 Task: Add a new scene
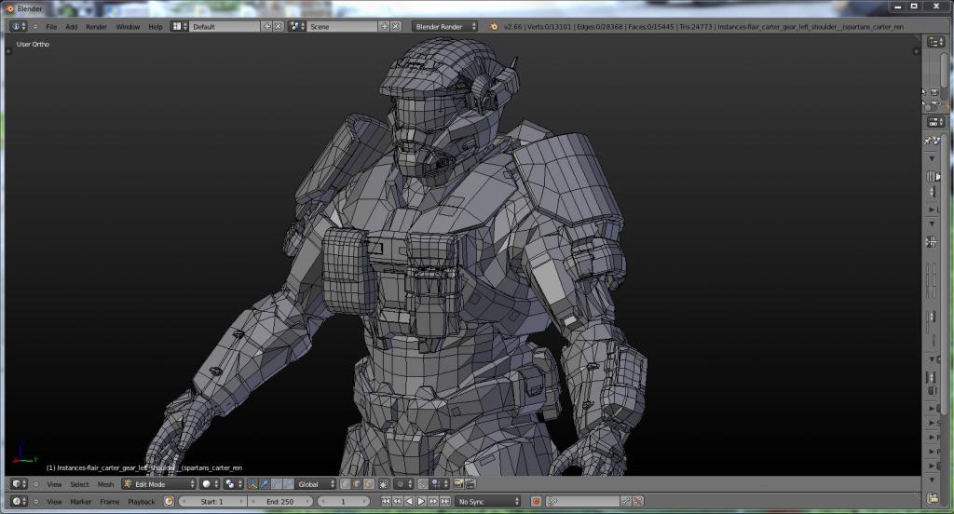coord(384,26)
